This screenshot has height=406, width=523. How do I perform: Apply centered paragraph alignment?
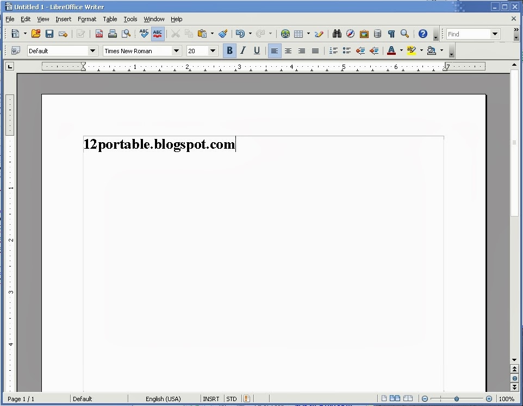tap(288, 50)
